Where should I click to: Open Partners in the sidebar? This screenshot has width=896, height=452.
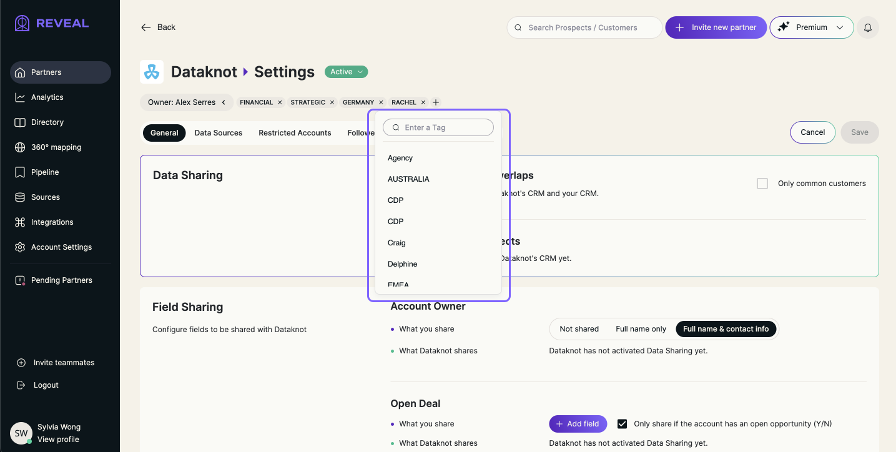pos(61,72)
